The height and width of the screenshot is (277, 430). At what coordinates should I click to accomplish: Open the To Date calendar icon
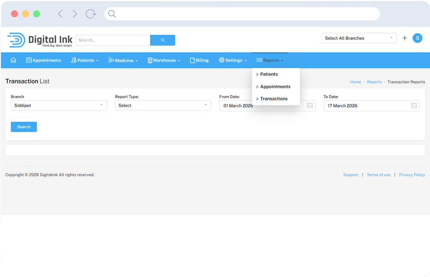[x=414, y=106]
